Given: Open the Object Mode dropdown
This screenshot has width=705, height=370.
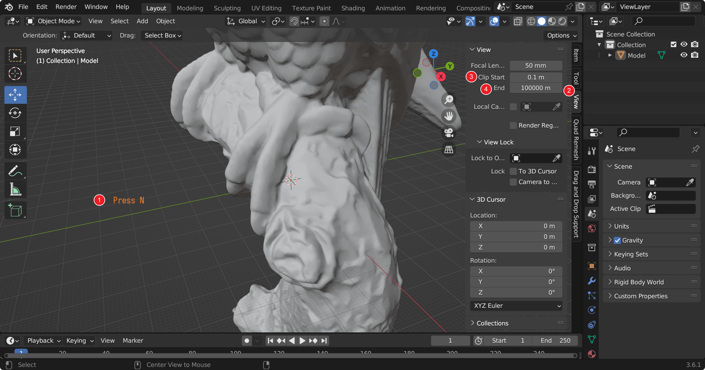Looking at the screenshot, I should [53, 21].
